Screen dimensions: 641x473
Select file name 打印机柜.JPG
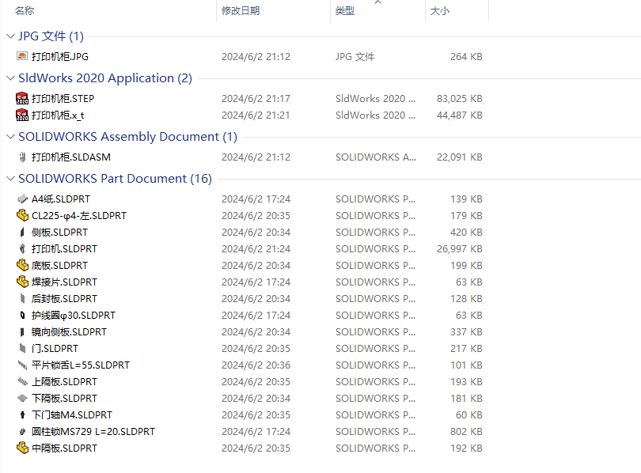tap(60, 56)
